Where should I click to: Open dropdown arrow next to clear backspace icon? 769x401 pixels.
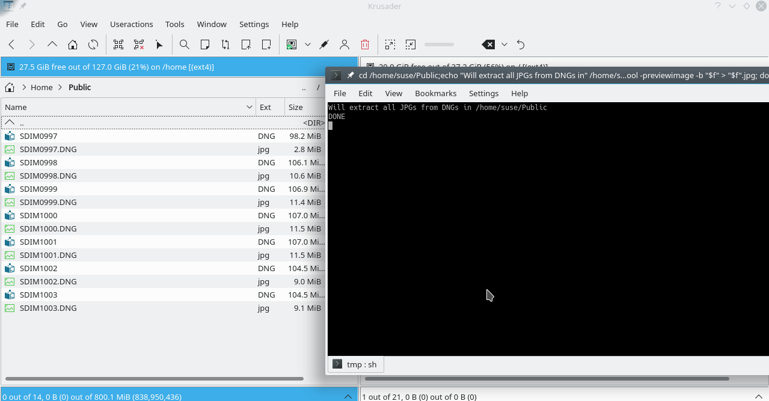coord(504,44)
